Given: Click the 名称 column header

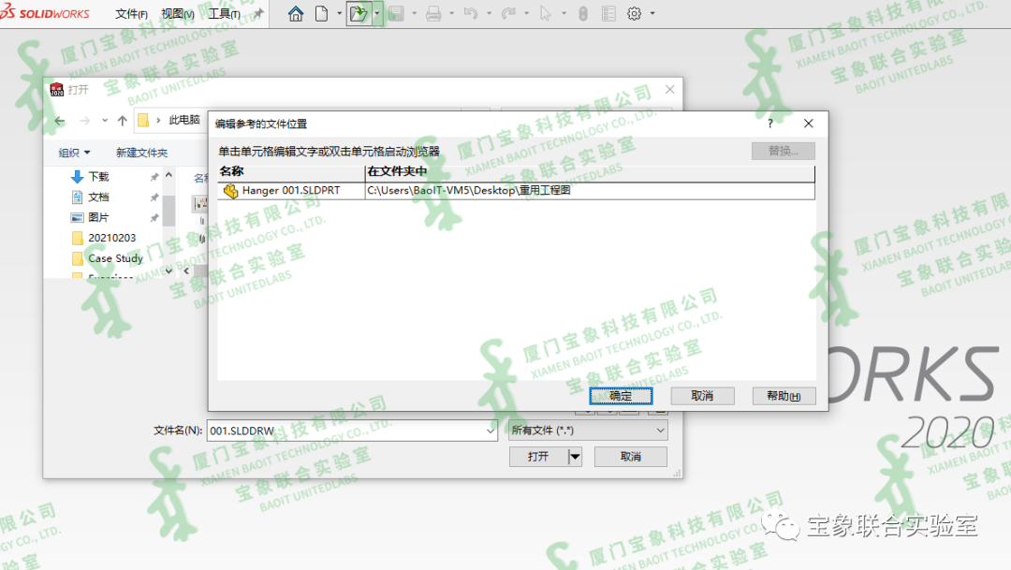Looking at the screenshot, I should tap(291, 171).
